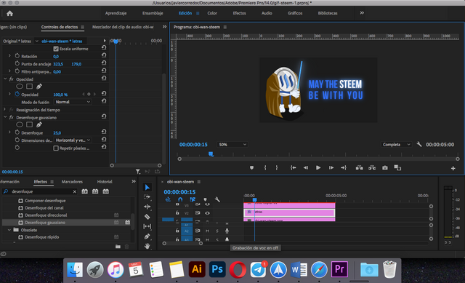Create rectangle mask under Opacidad
This screenshot has width=465, height=283.
[x=29, y=87]
